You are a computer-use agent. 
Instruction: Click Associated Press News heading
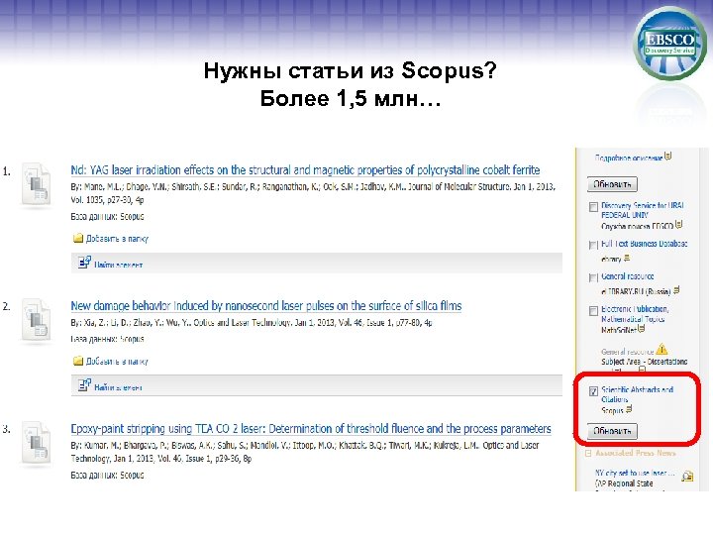(x=635, y=453)
